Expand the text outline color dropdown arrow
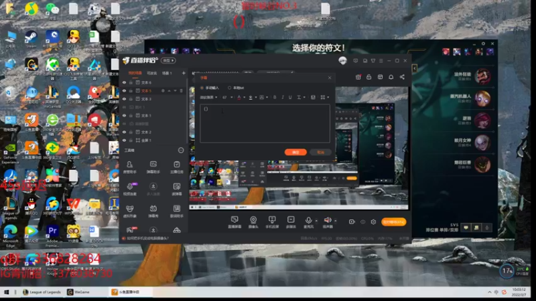Image resolution: width=536 pixels, height=301 pixels. [256, 98]
